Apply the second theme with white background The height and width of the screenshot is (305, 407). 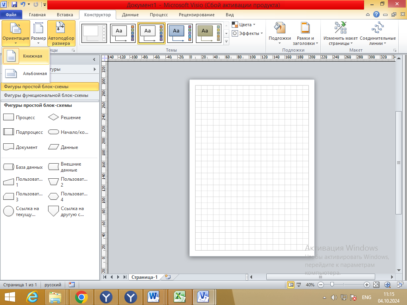click(123, 33)
